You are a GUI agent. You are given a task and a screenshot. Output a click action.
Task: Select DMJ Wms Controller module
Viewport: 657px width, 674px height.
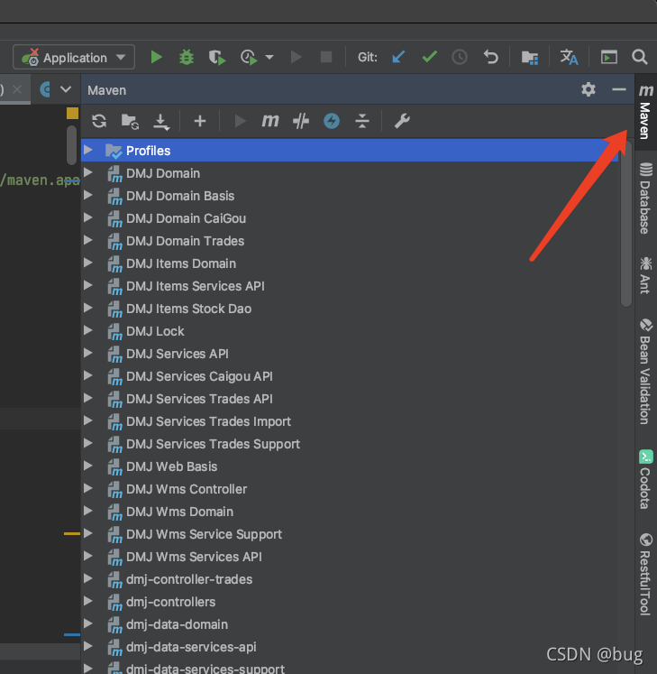pyautogui.click(x=187, y=489)
